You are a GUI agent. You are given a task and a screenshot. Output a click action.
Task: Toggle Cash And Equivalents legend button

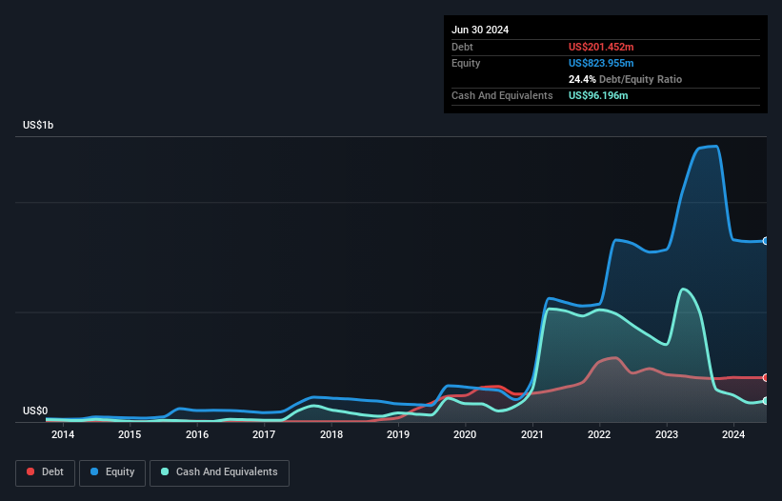(x=219, y=472)
